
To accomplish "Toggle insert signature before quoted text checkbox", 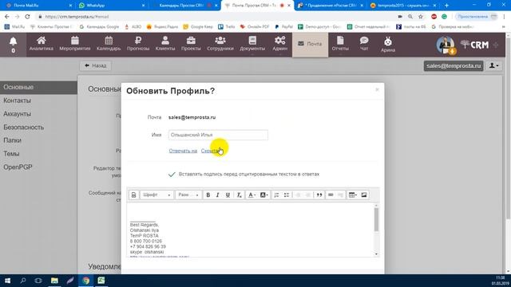I will click(x=172, y=175).
